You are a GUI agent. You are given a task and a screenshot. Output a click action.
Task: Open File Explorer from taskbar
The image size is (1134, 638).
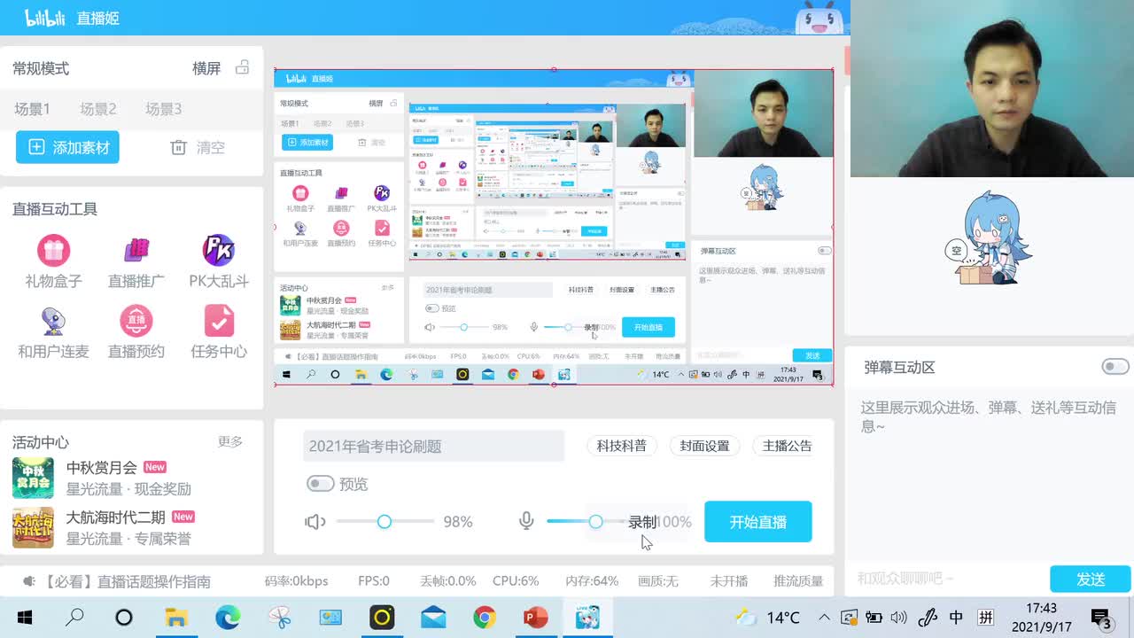(176, 618)
